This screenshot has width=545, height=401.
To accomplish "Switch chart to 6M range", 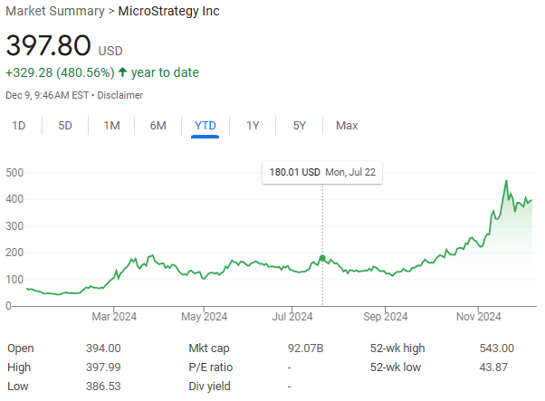I will tap(158, 126).
